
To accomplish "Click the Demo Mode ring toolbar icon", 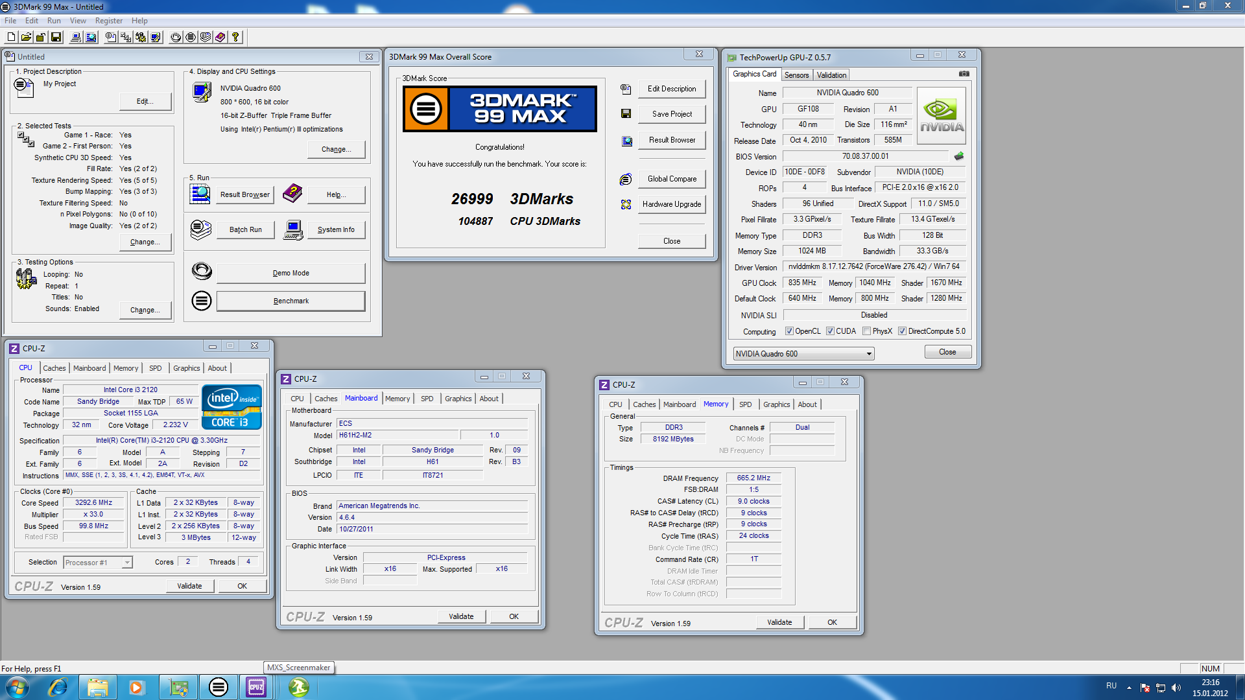I will (176, 38).
